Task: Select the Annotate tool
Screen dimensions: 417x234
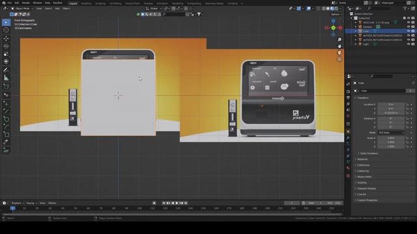Action: click(6, 70)
